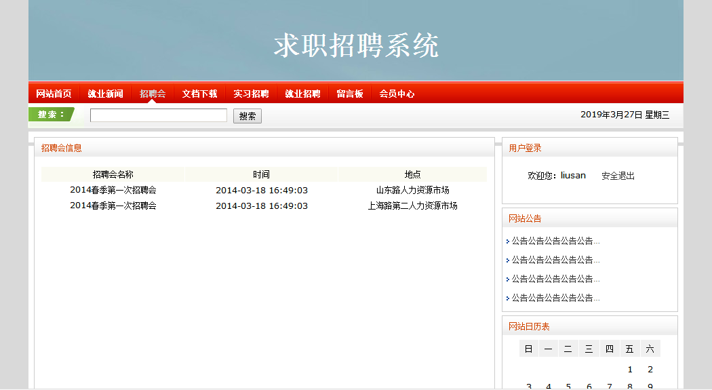
Task: Click 安全退出 logout link
Action: (618, 176)
